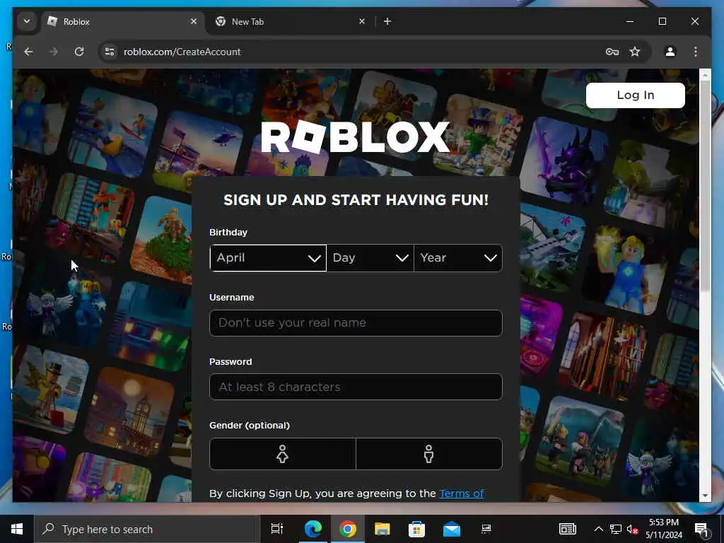This screenshot has height=543, width=724.
Task: Open the Windows Start menu
Action: (17, 529)
